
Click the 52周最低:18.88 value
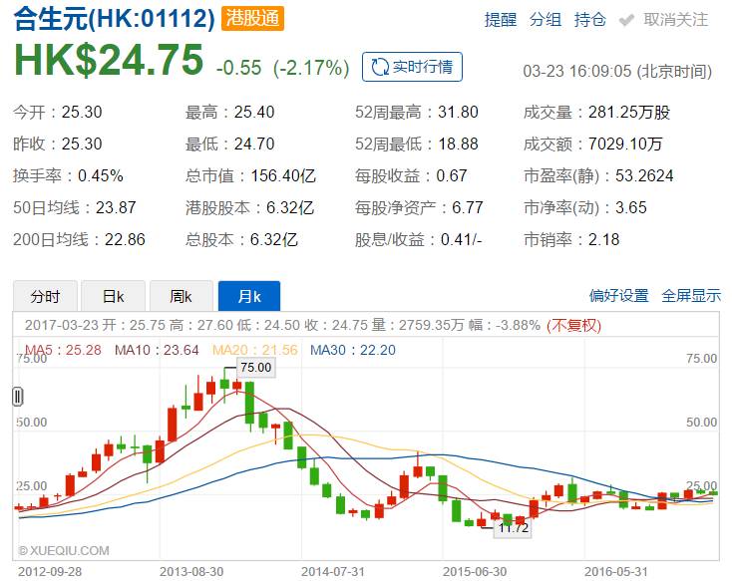coord(458,144)
